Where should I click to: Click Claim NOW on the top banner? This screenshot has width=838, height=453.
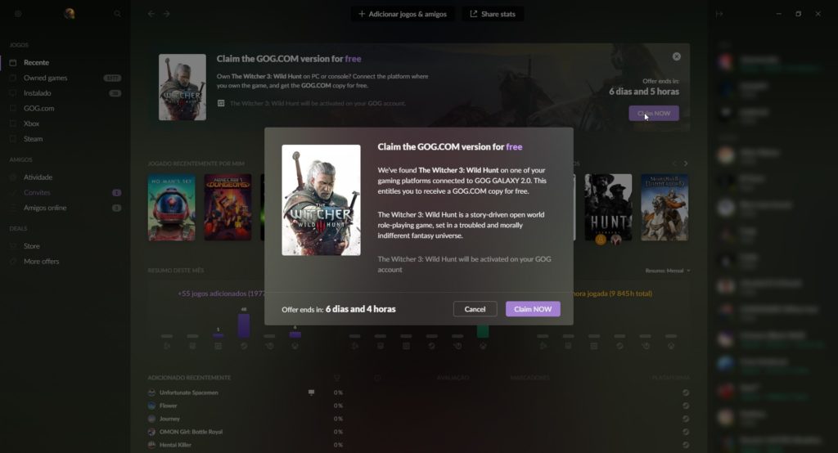pos(654,113)
